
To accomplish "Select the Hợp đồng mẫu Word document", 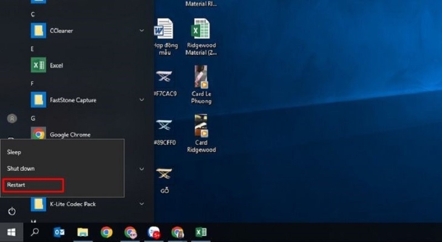I will (x=165, y=36).
